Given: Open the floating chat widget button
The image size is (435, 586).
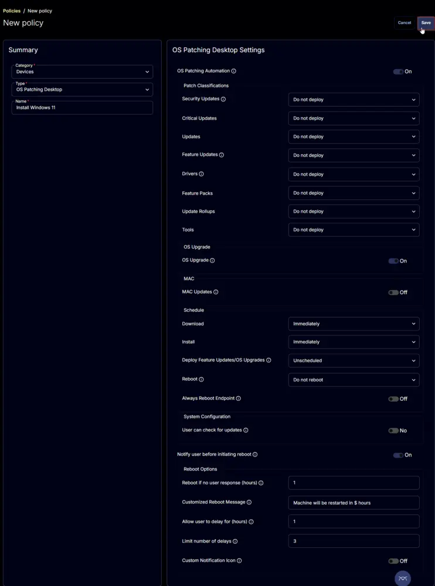Looking at the screenshot, I should pos(402,578).
